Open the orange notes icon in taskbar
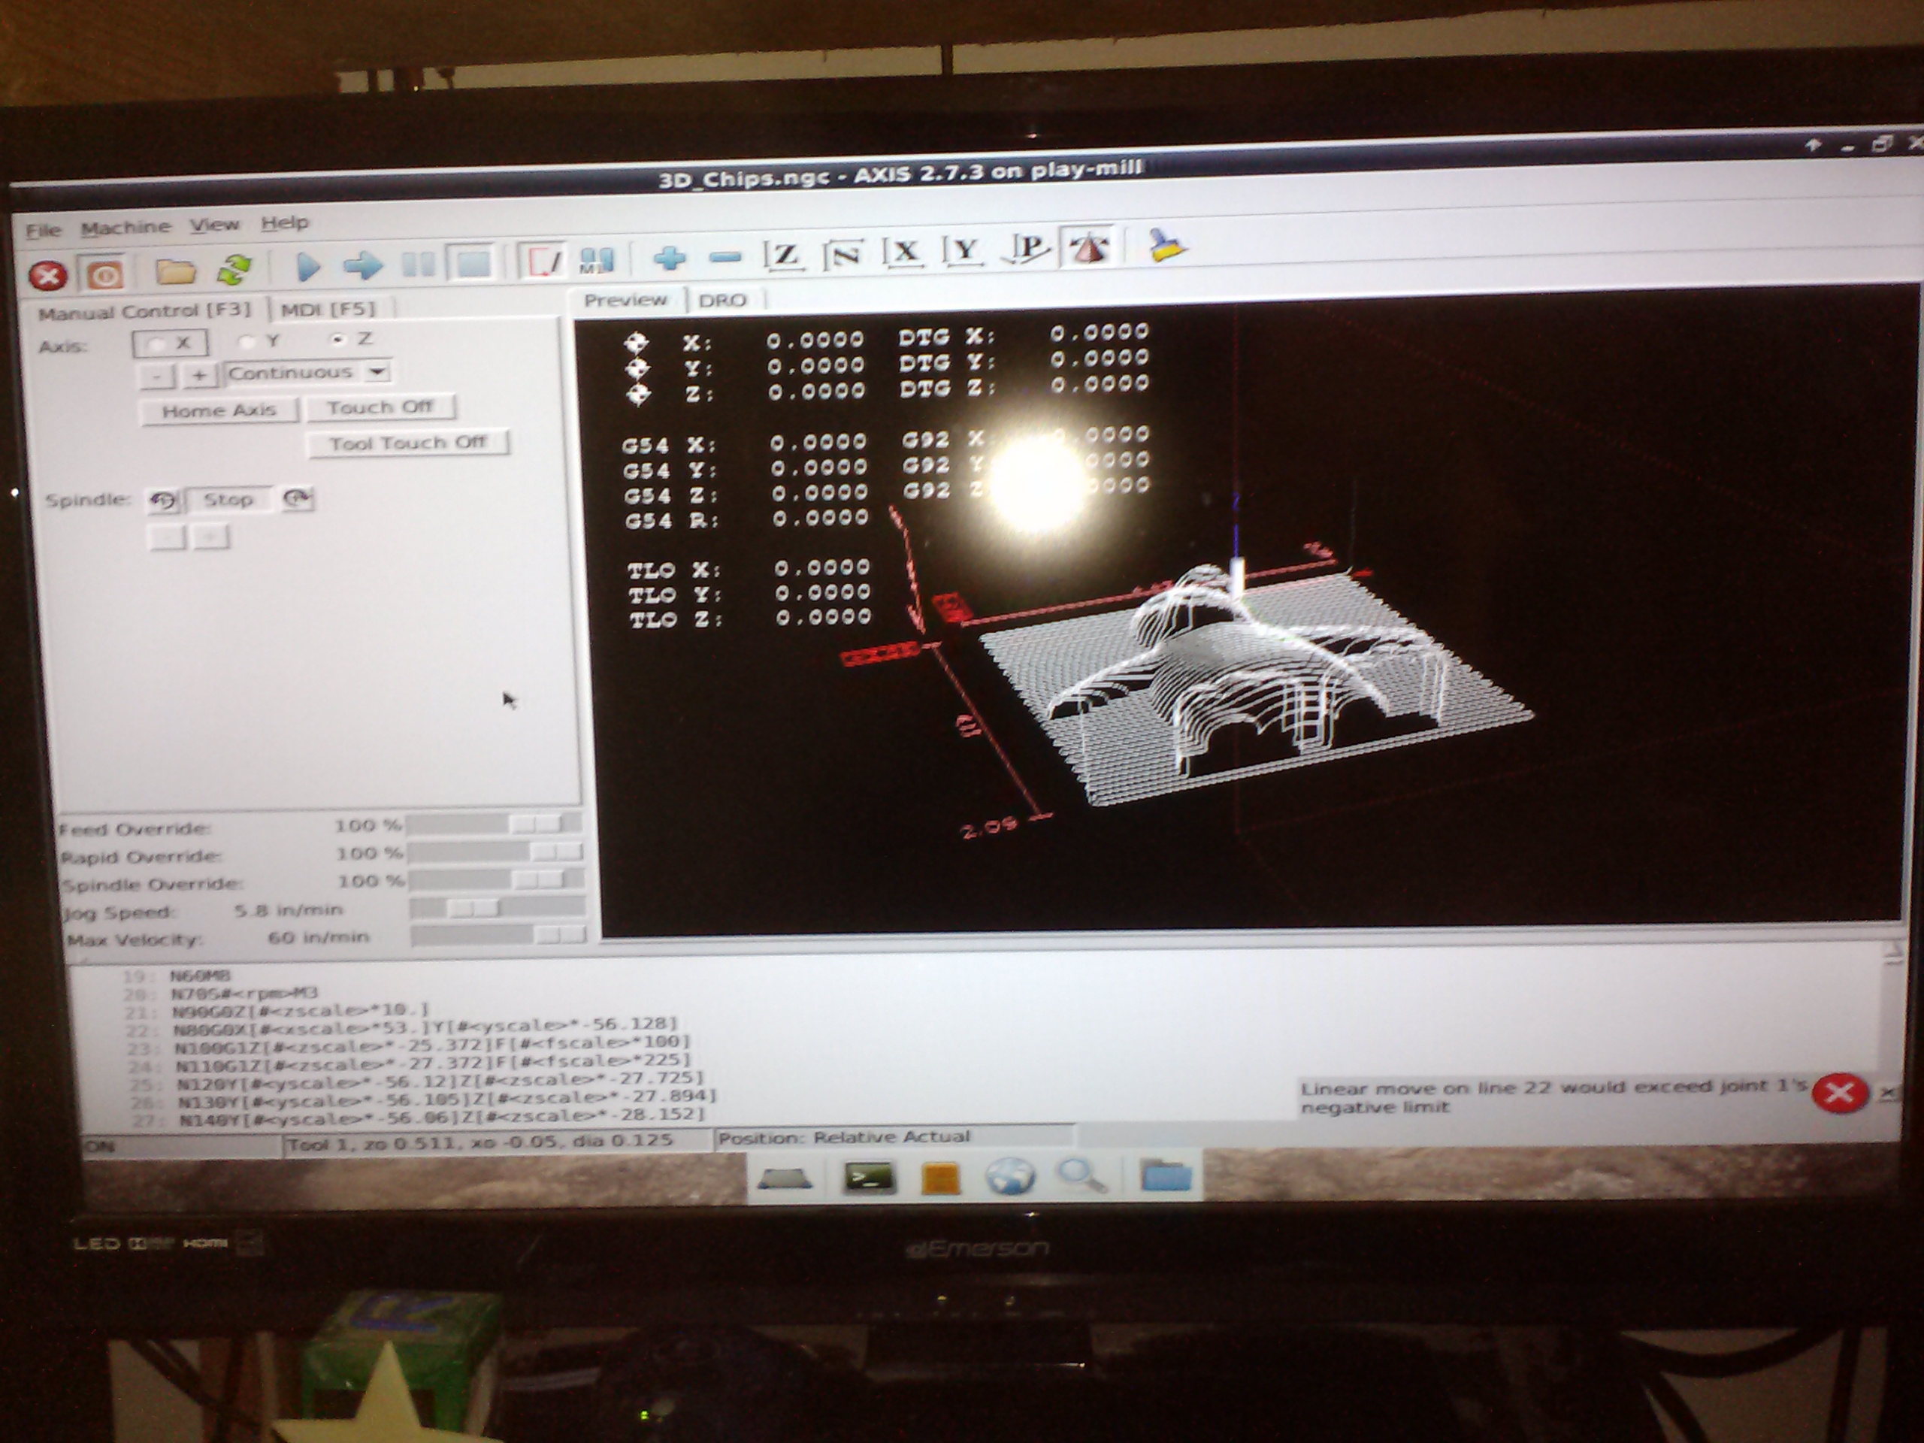 939,1178
